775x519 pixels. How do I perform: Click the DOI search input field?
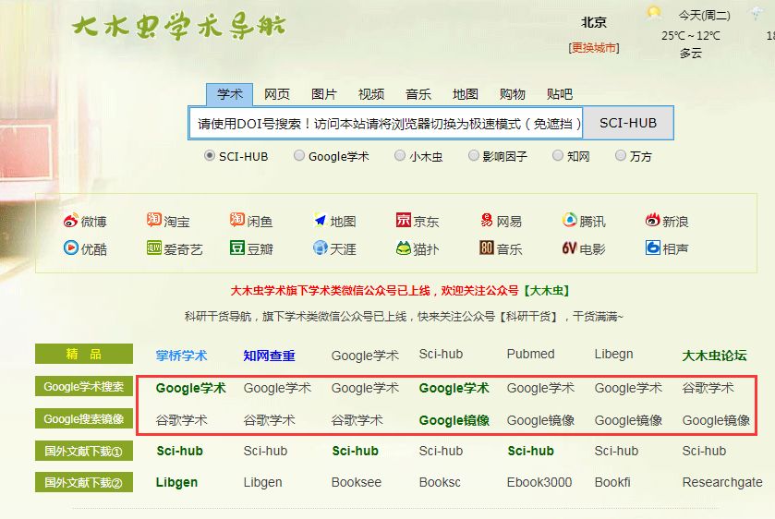[x=386, y=123]
